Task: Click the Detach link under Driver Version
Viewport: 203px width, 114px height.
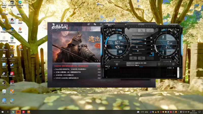Action: (x=141, y=67)
